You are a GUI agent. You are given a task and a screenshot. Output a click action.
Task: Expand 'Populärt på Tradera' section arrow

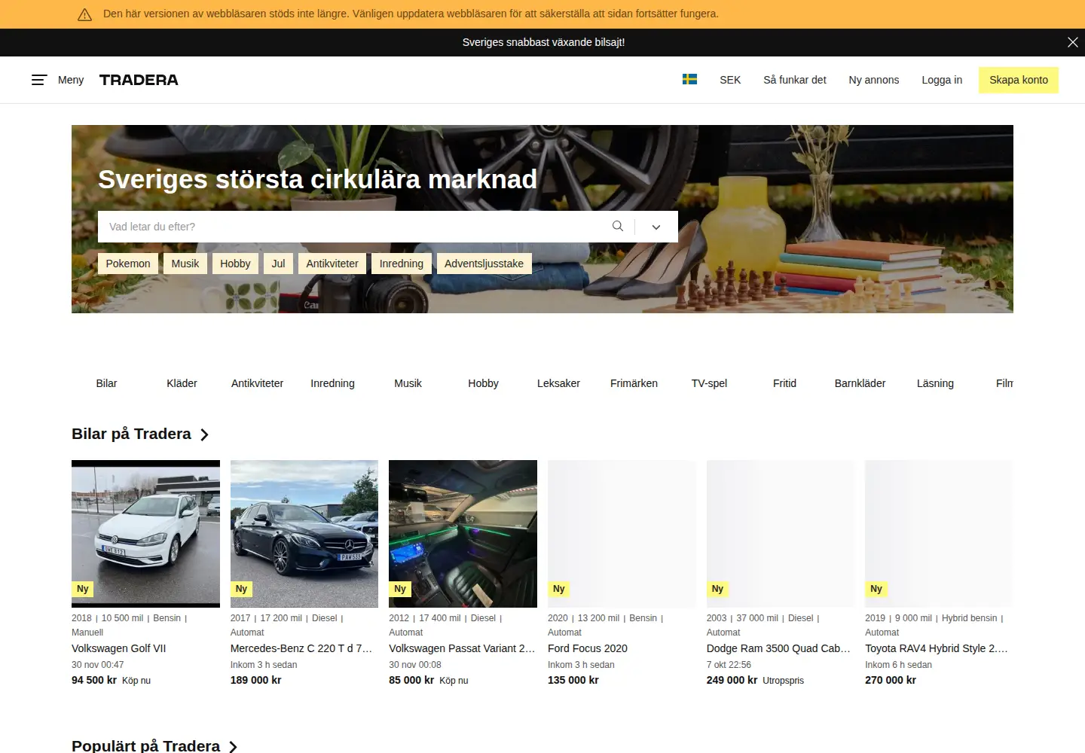[x=233, y=747]
